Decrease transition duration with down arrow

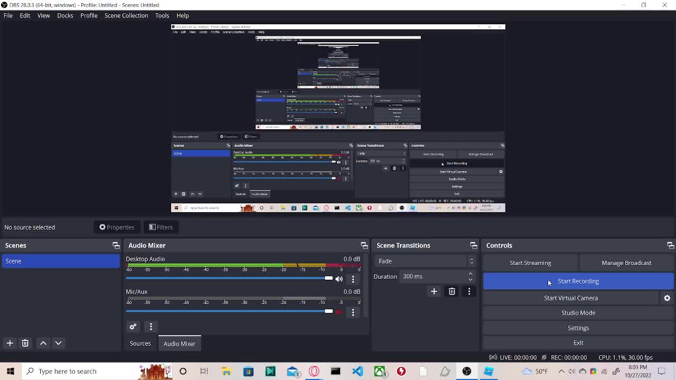(470, 279)
